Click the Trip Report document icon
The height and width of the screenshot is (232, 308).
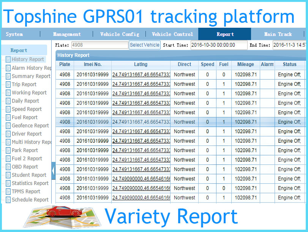[8, 84]
